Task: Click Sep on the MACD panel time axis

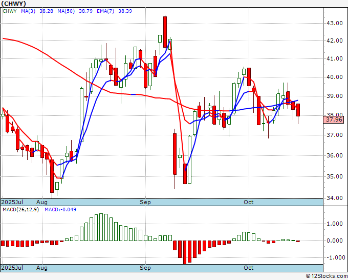Action: click(145, 268)
